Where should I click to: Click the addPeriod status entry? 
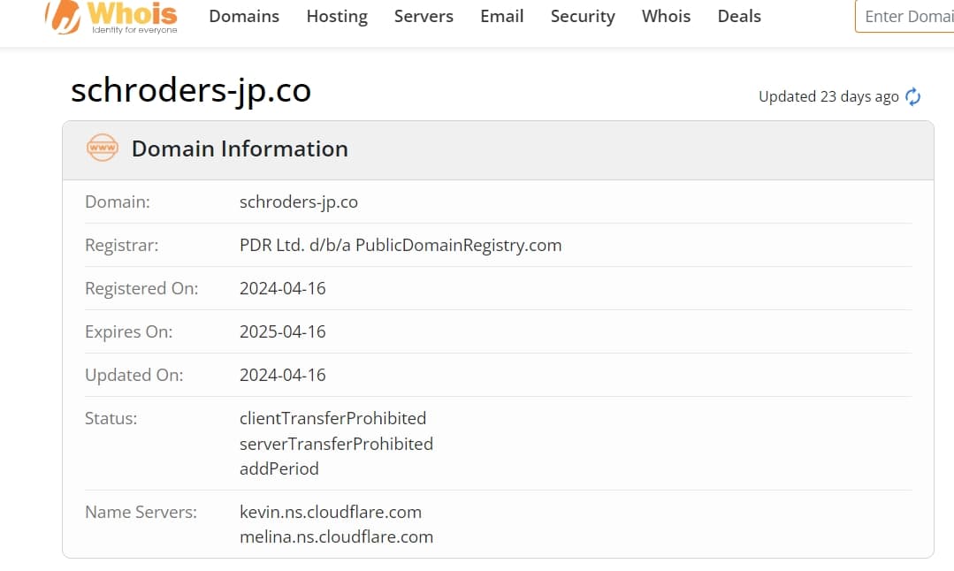pos(279,468)
